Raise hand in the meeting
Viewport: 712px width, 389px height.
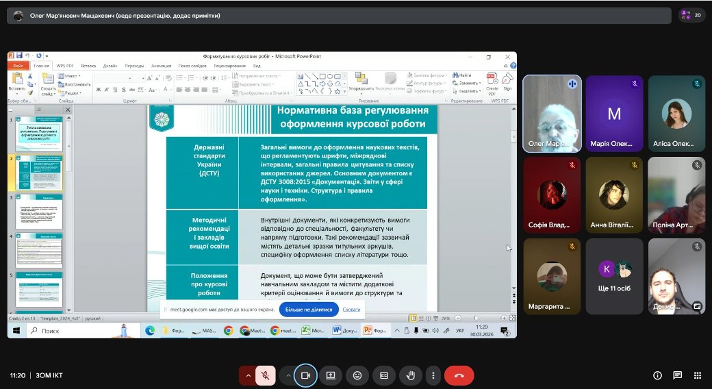pos(410,375)
